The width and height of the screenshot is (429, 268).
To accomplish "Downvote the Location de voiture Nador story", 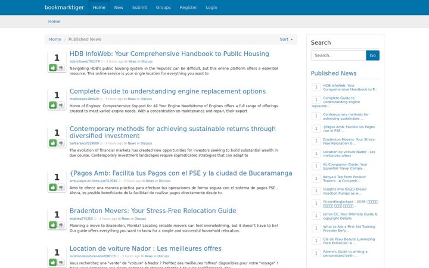I will (61, 262).
